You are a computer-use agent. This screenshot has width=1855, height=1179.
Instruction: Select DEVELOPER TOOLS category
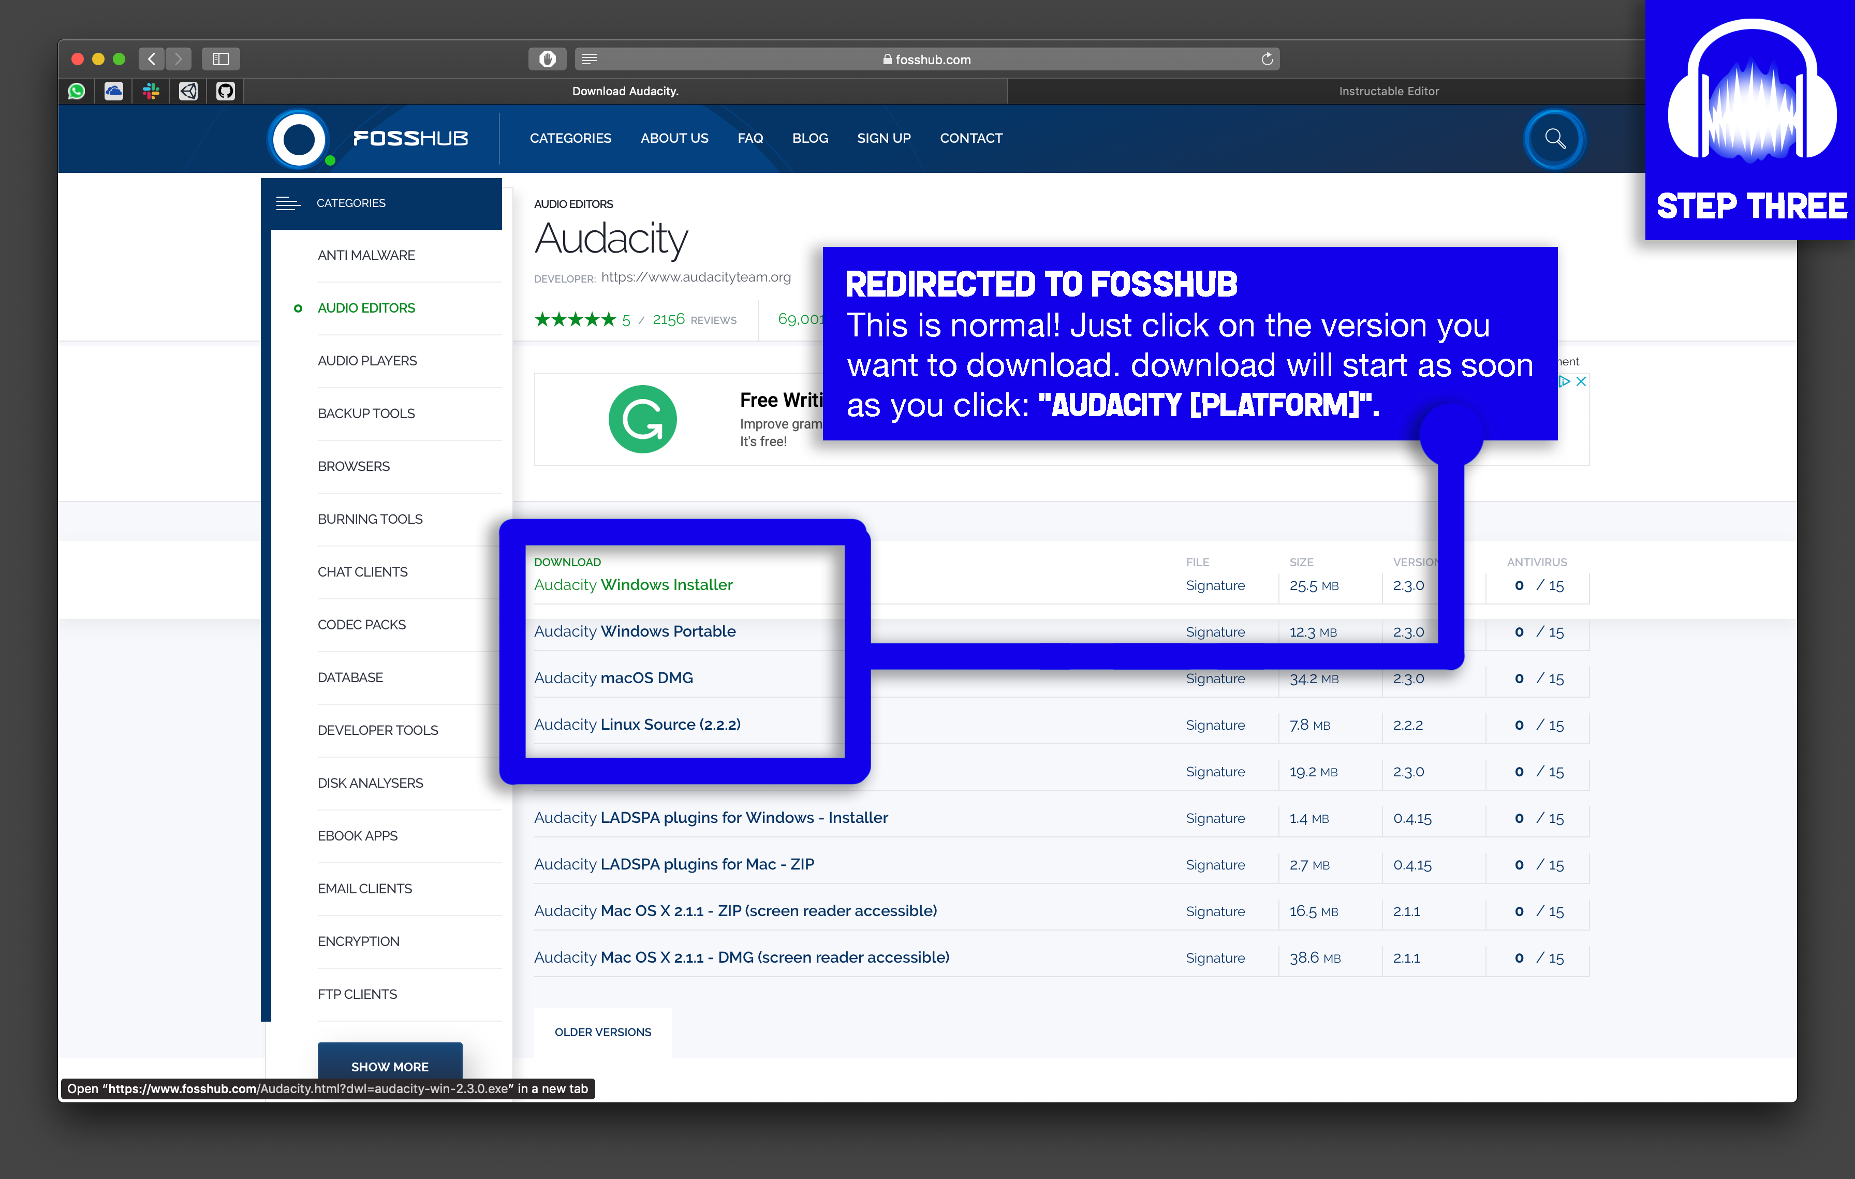377,730
